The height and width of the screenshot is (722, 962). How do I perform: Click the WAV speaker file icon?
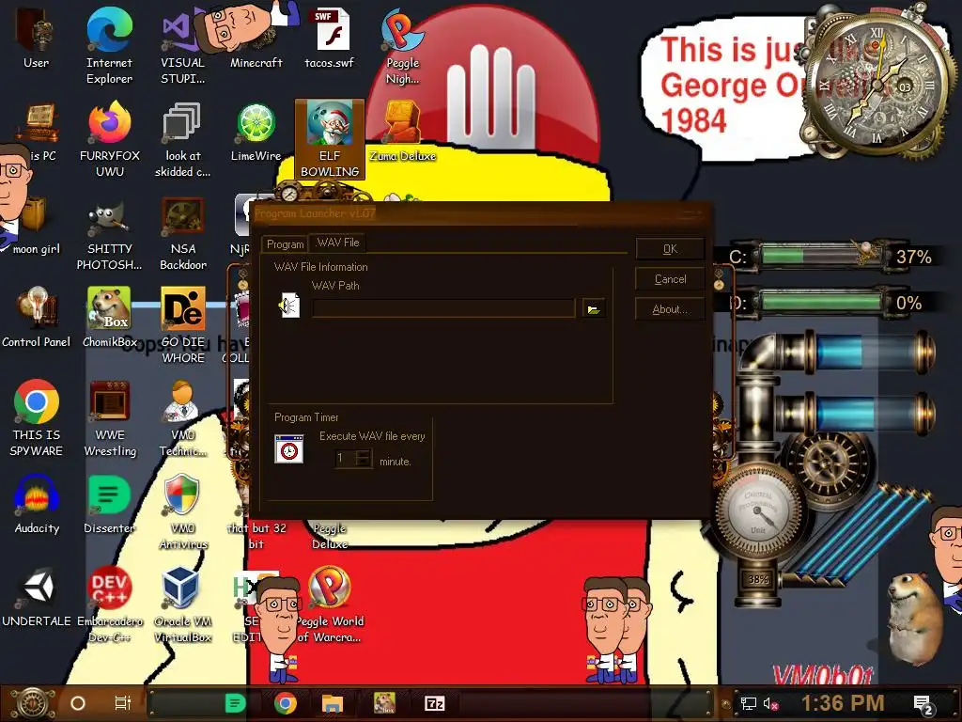point(289,306)
